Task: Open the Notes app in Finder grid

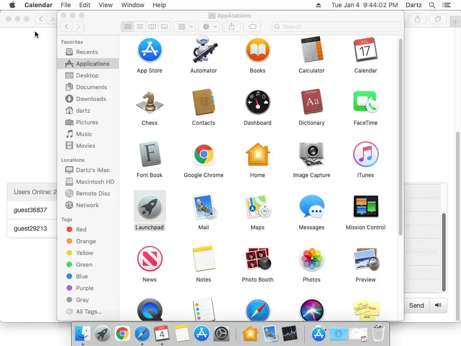Action: [x=203, y=259]
